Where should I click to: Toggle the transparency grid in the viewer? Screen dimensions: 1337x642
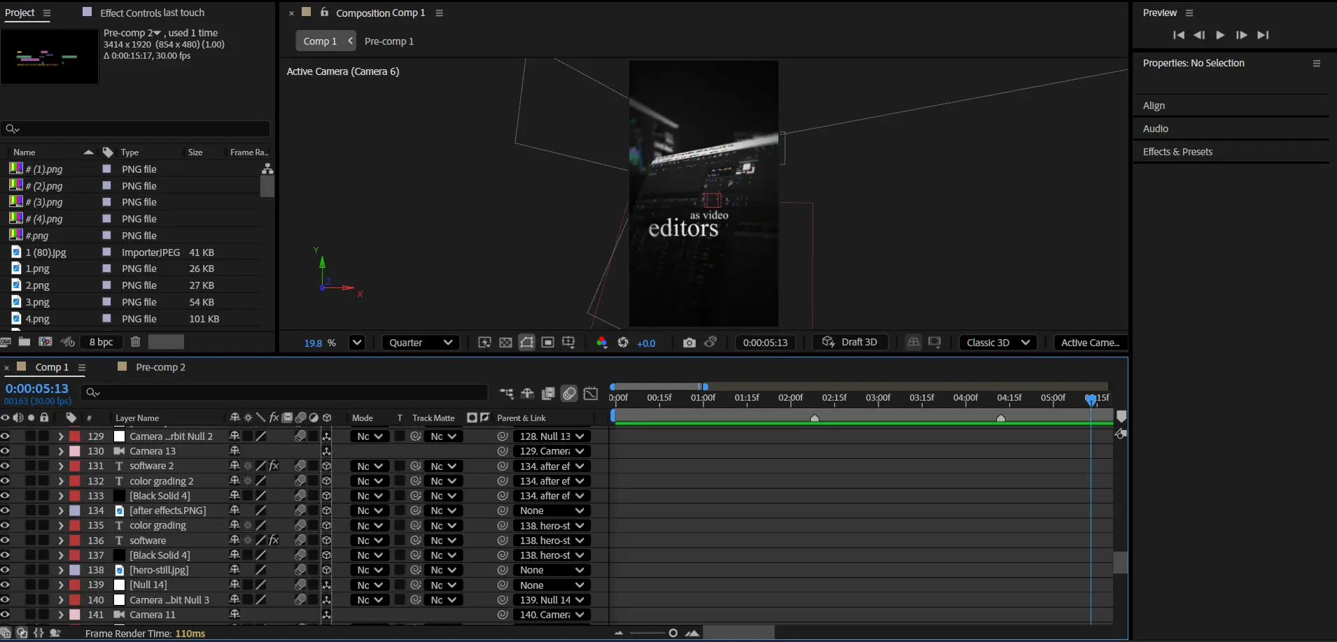505,343
